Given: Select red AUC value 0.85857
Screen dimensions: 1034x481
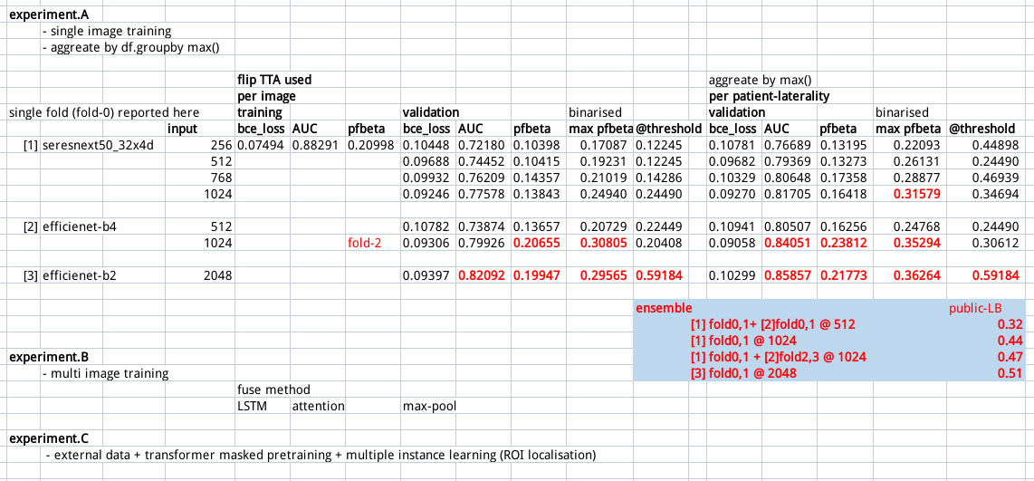Looking at the screenshot, I should [x=787, y=275].
